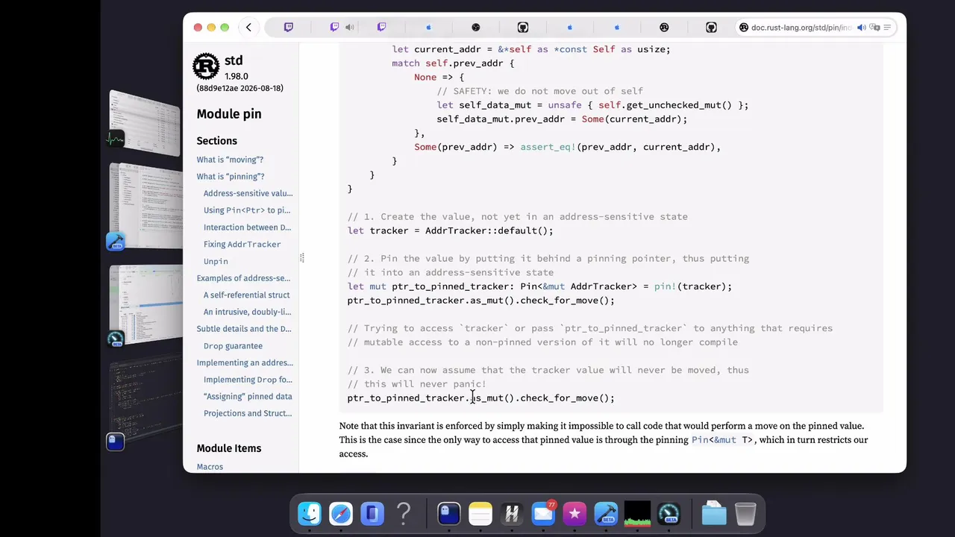Go to "Assigning" pinned data section
955x537 pixels.
(x=248, y=397)
